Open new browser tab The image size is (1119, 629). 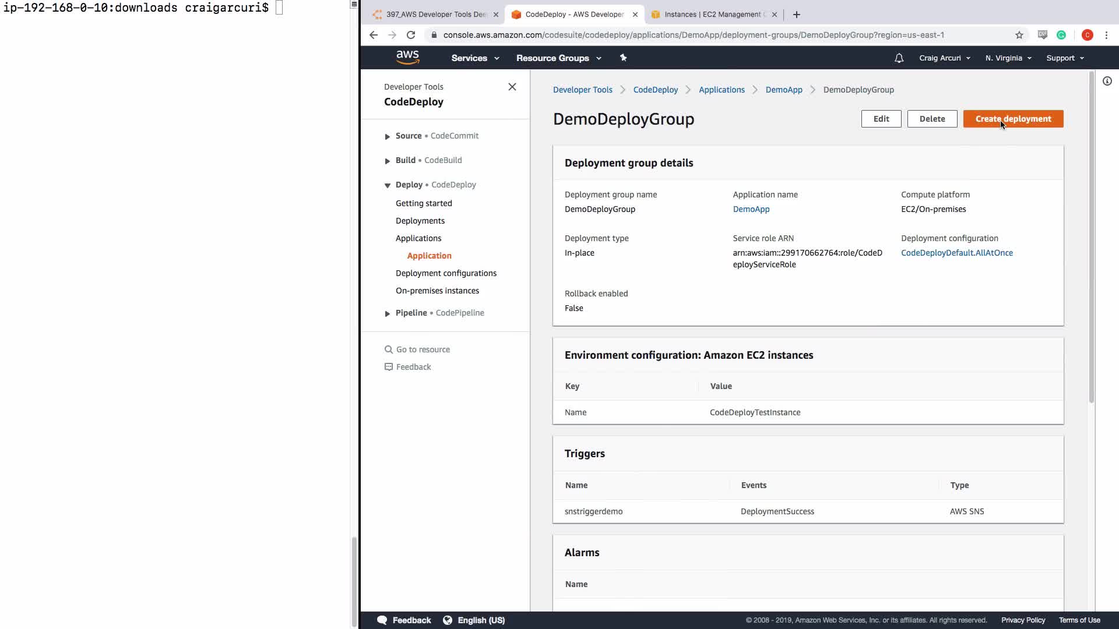(797, 15)
